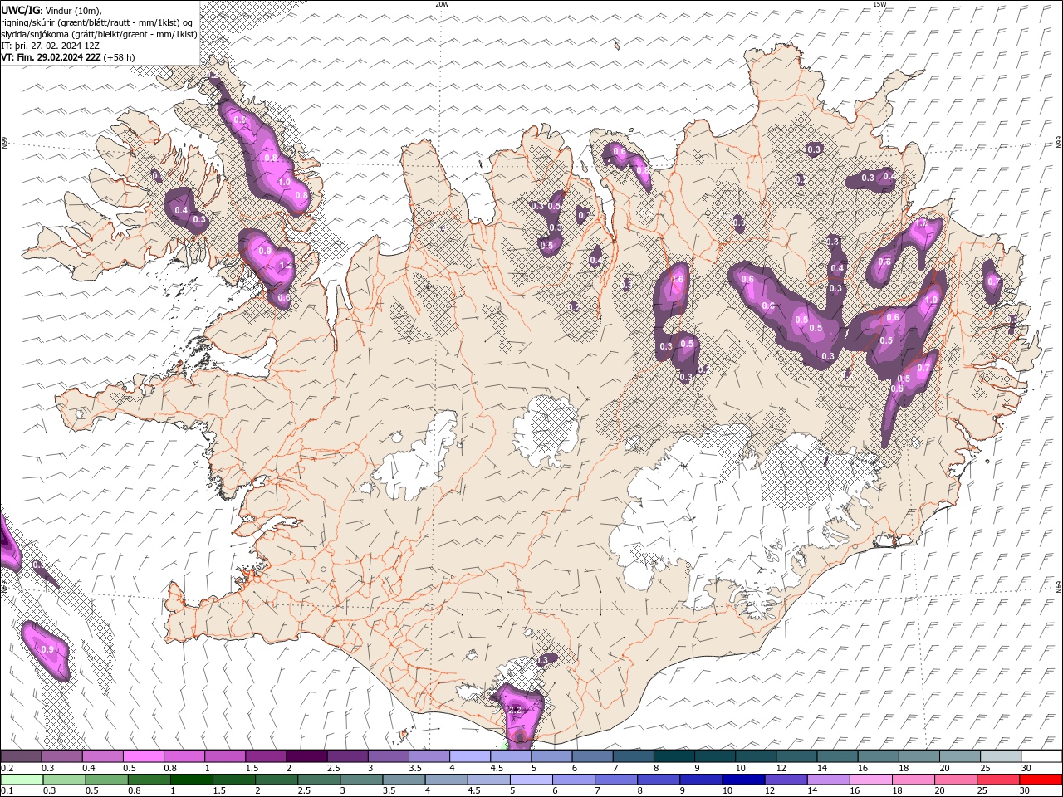The height and width of the screenshot is (797, 1063).
Task: Pick the upper legend swatch starting at 0.8
Action: coord(184,756)
